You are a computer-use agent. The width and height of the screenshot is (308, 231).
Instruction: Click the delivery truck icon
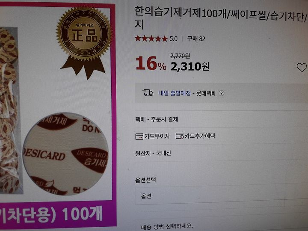coord(148,93)
